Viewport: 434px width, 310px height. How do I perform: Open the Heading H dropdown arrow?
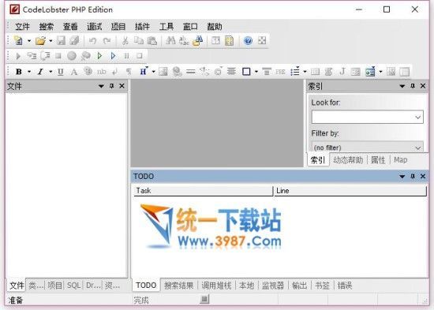click(153, 72)
